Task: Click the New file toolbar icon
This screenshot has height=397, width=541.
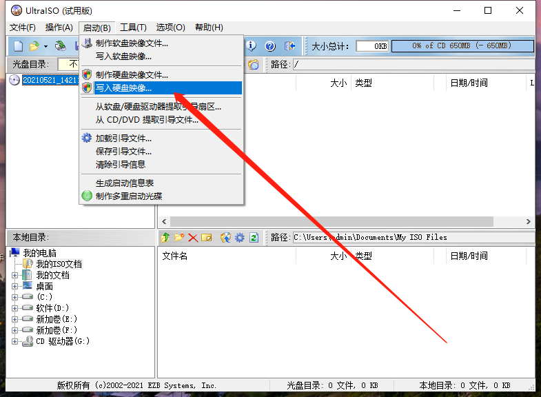Action: click(x=19, y=46)
